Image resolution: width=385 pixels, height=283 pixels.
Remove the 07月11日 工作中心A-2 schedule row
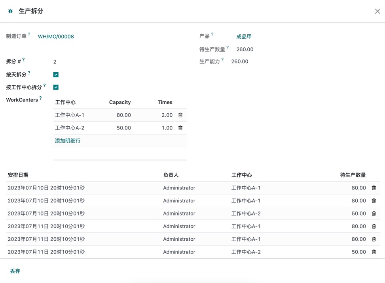pyautogui.click(x=374, y=252)
